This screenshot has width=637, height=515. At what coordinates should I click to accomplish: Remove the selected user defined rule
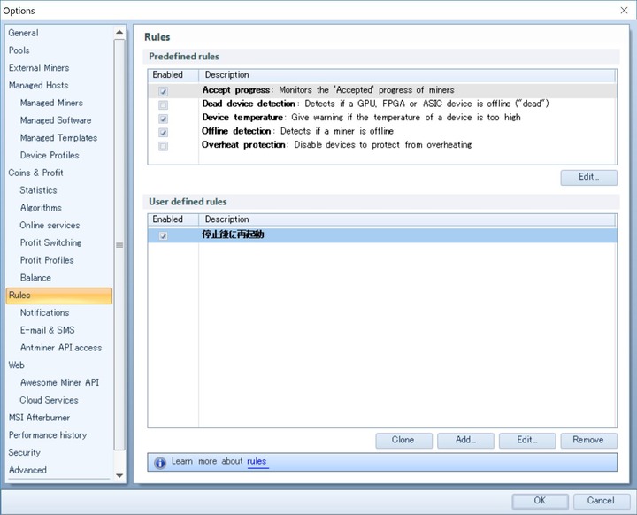coord(588,440)
